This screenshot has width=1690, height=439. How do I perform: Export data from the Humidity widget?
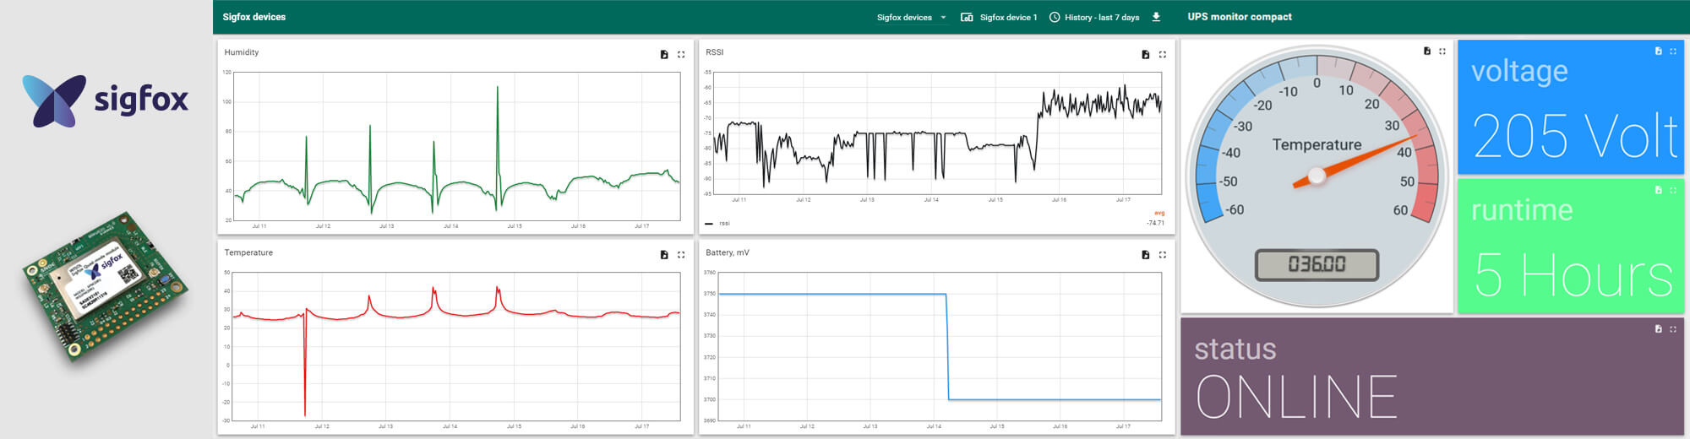[x=664, y=55]
